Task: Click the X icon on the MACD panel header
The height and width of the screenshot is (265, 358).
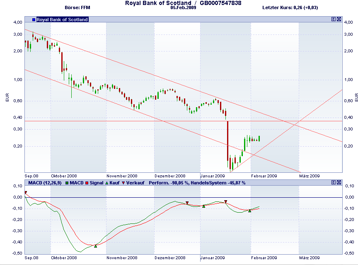Action: (x=339, y=182)
